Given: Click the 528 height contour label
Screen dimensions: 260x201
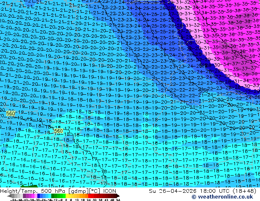Looking at the screenshot, I should coord(204,65).
